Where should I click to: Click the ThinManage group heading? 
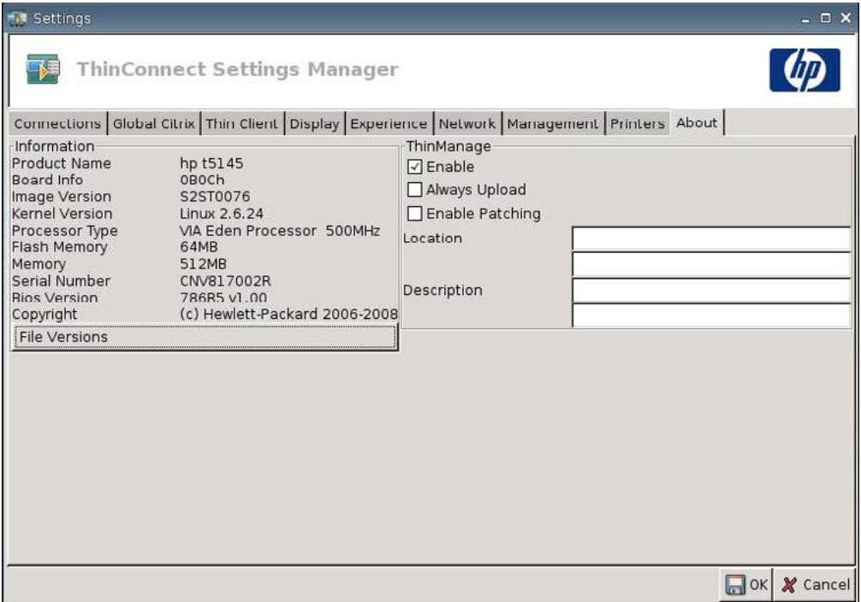(448, 146)
